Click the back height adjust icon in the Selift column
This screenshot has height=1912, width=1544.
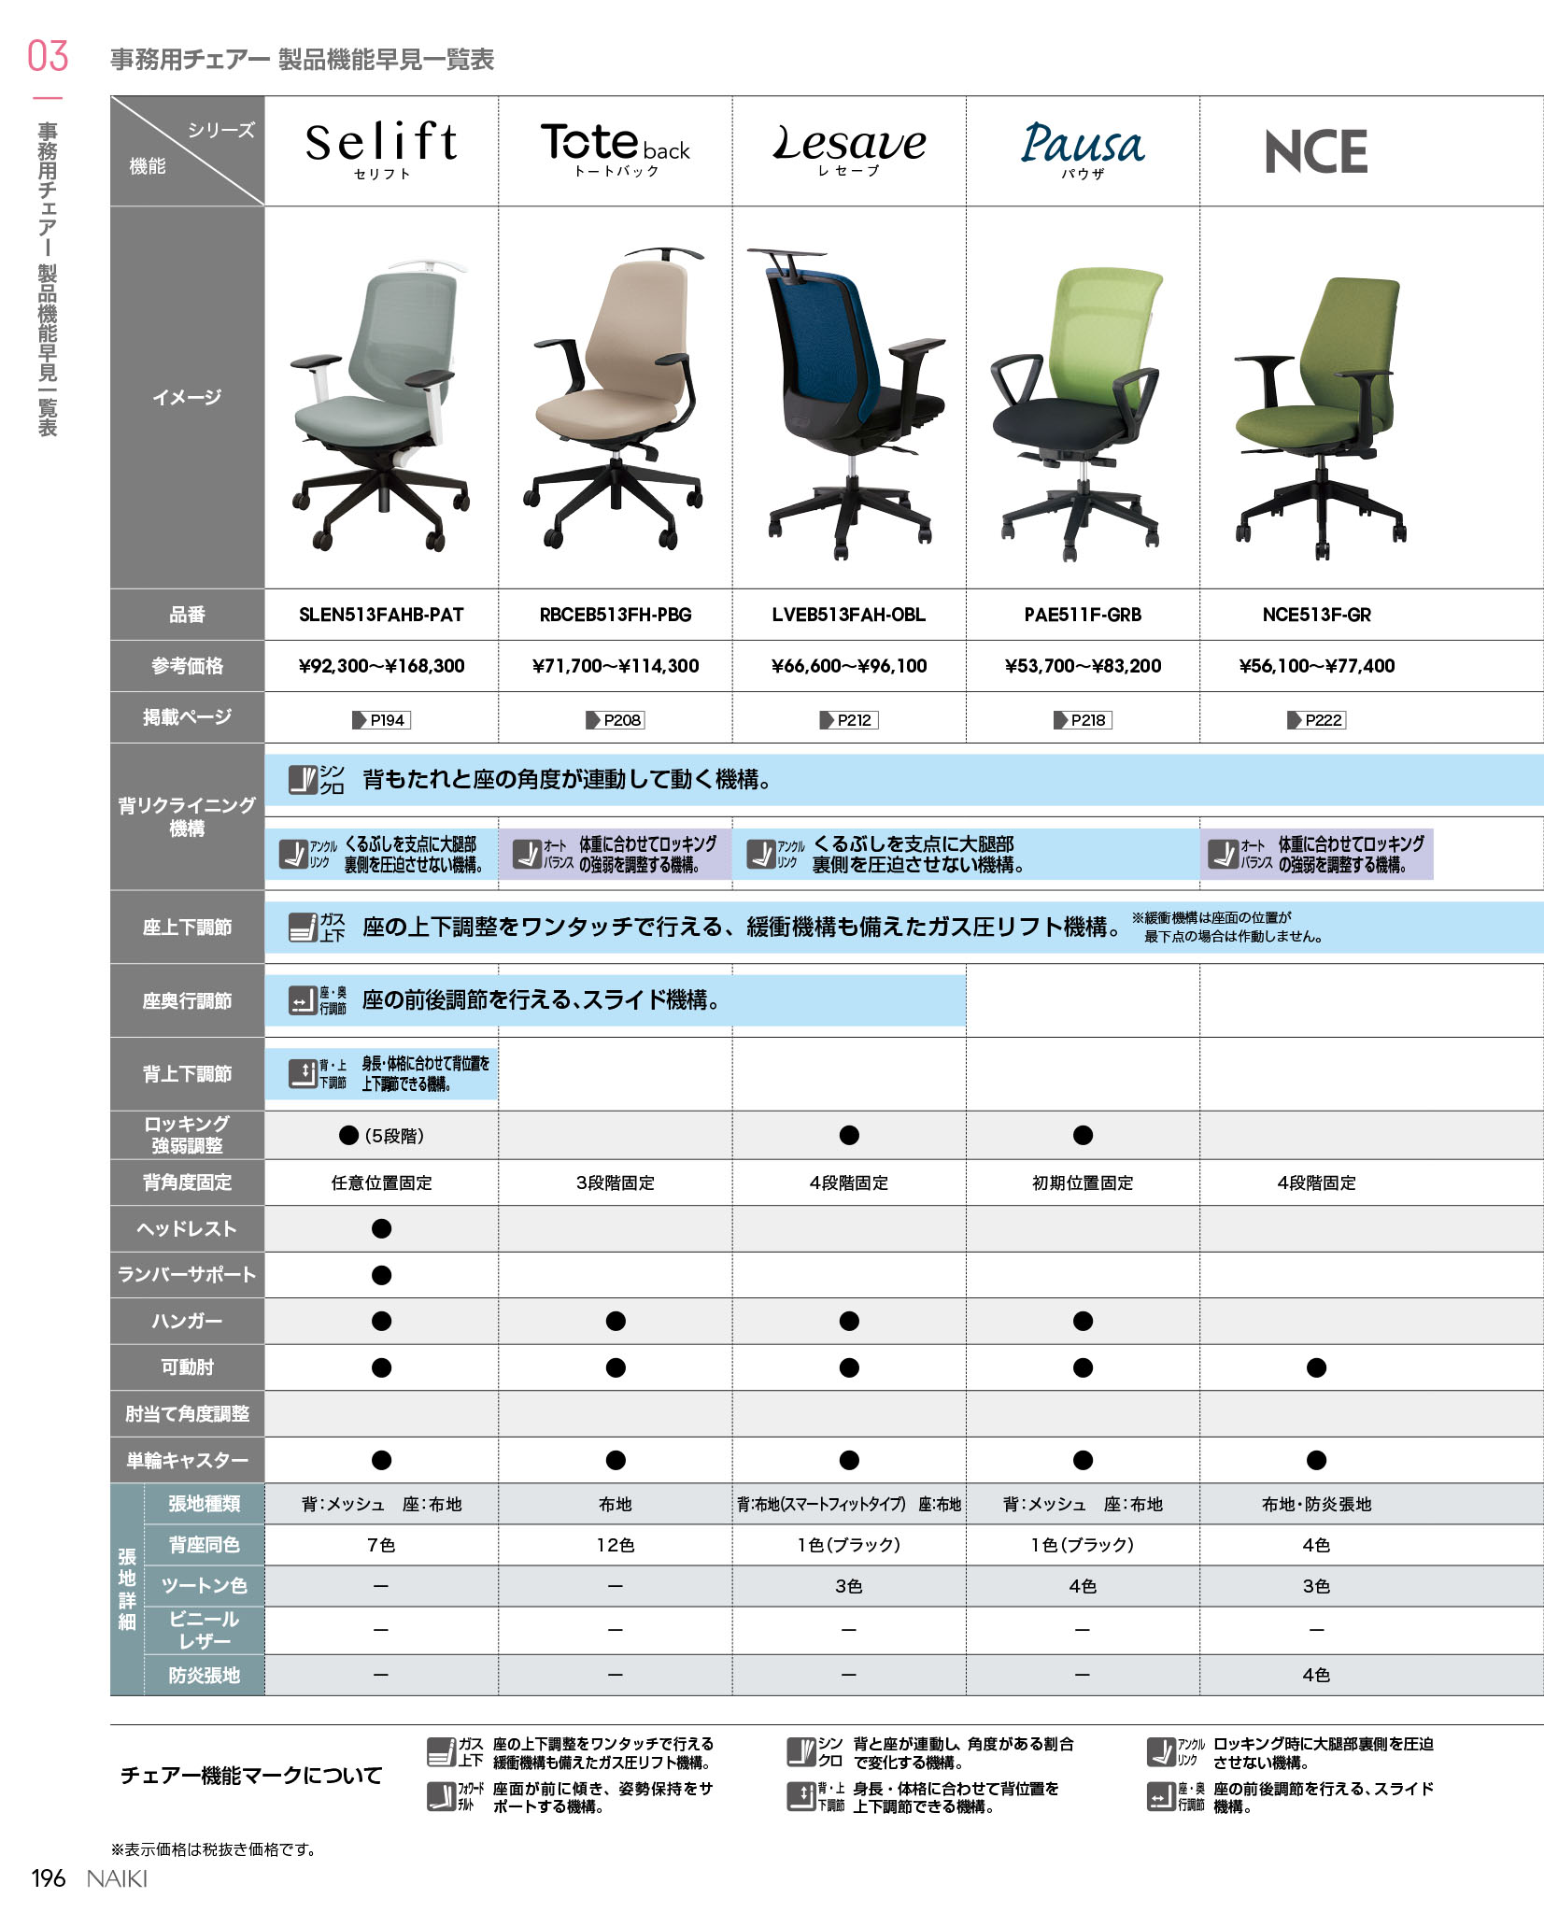click(x=303, y=1073)
